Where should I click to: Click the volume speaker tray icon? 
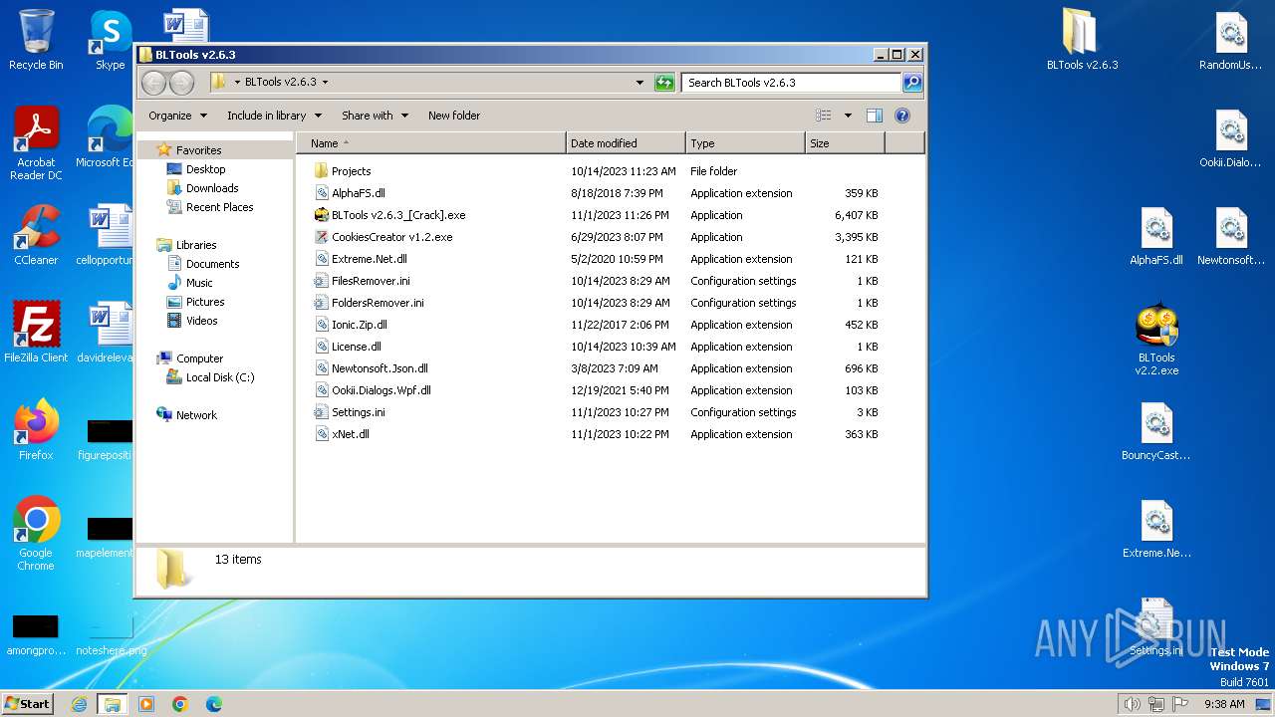1132,704
